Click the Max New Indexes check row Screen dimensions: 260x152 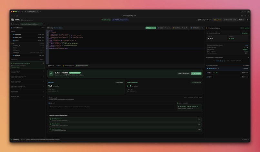[125, 130]
